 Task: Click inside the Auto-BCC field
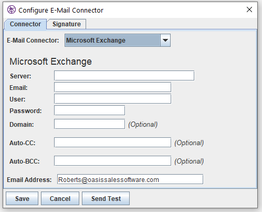[112, 161]
